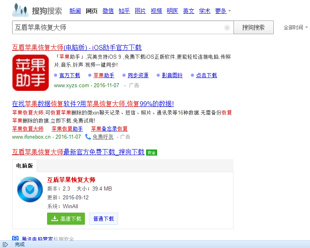Open the 图片 search category

coord(141,11)
